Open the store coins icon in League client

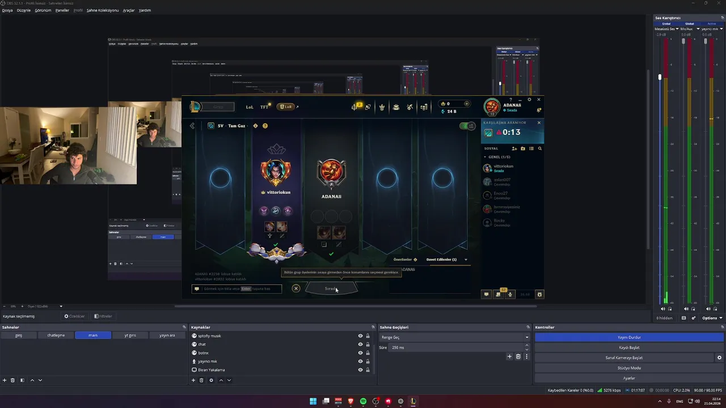[424, 107]
